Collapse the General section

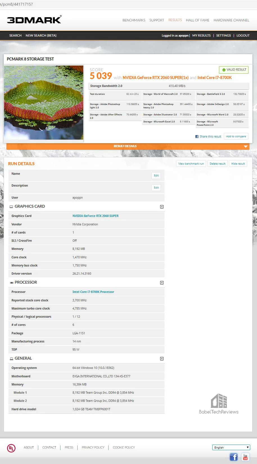click(162, 358)
